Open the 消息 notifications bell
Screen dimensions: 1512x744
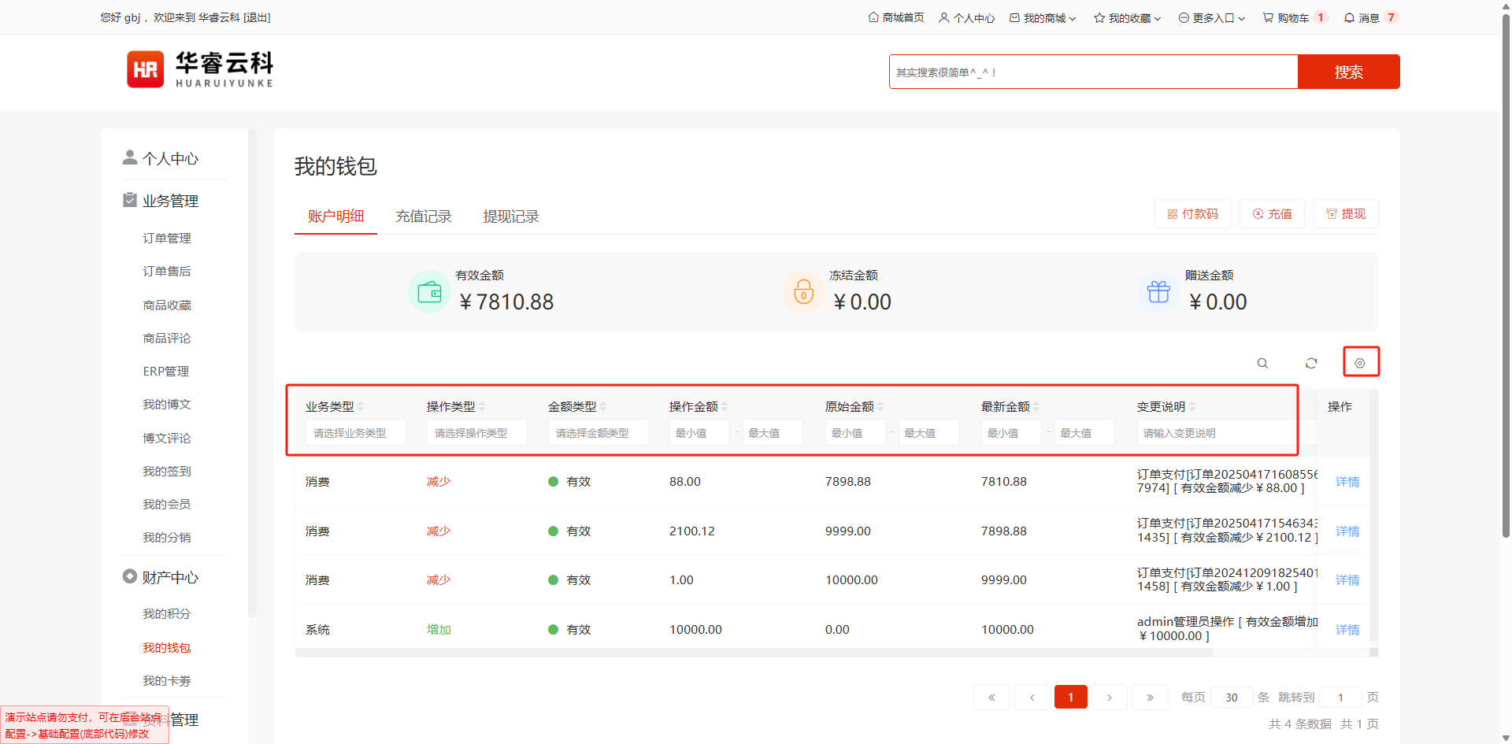pos(1362,17)
